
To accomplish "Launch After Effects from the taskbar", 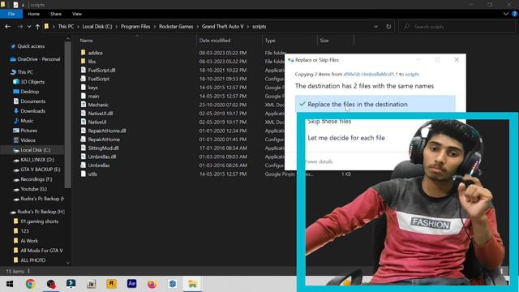I will [131, 284].
